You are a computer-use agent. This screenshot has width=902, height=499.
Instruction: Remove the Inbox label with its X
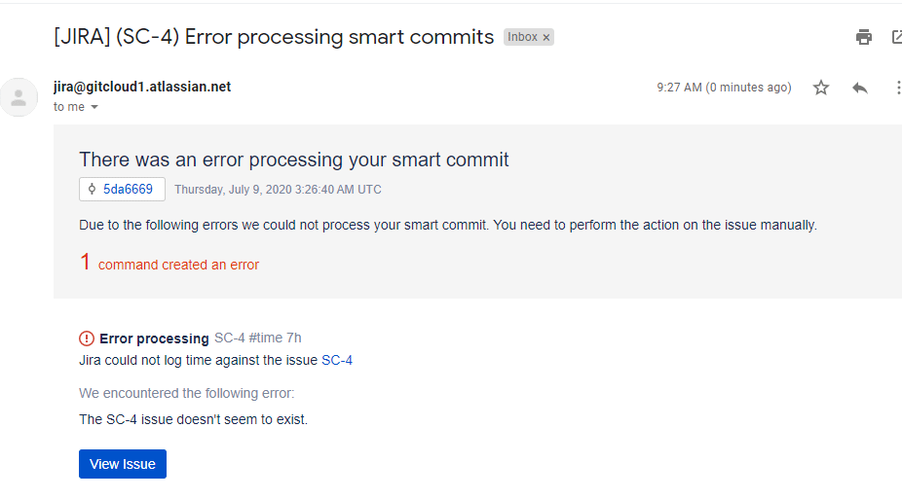(x=546, y=37)
